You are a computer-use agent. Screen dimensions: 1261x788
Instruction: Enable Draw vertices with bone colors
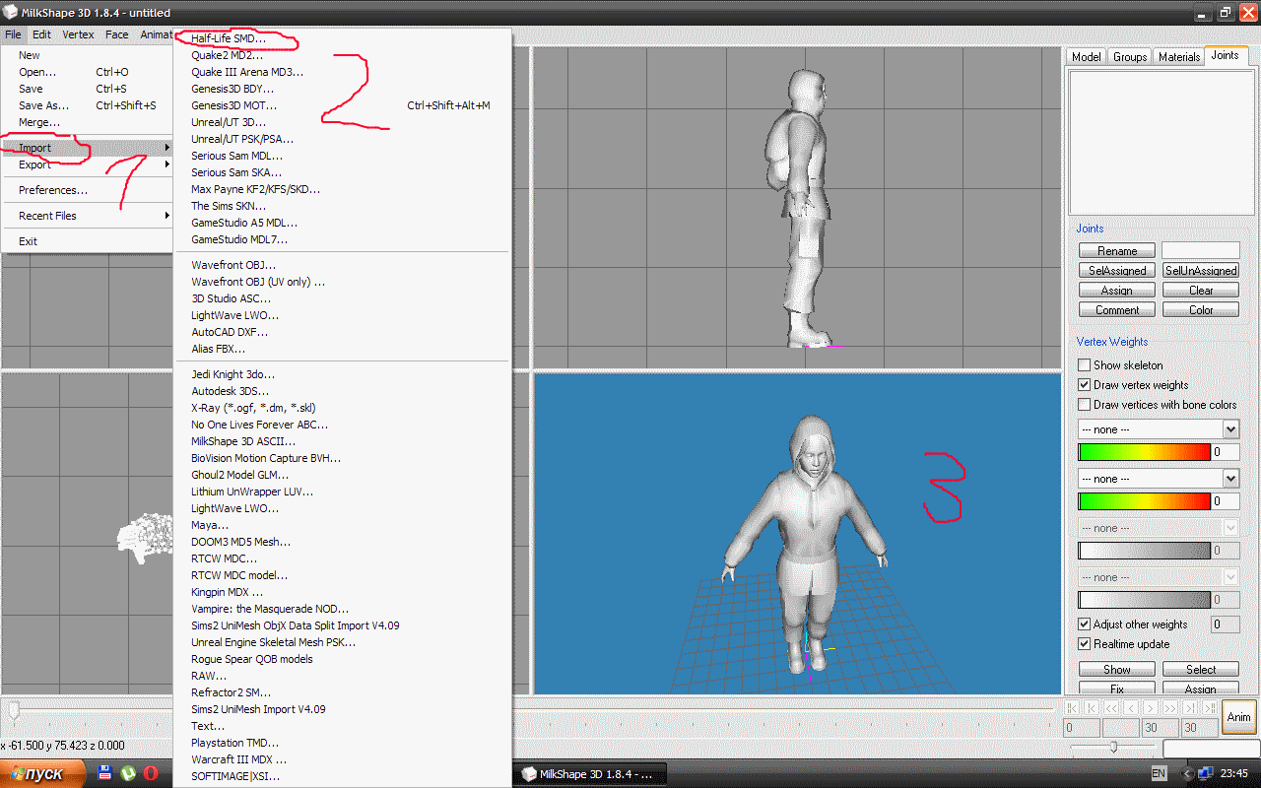point(1085,405)
